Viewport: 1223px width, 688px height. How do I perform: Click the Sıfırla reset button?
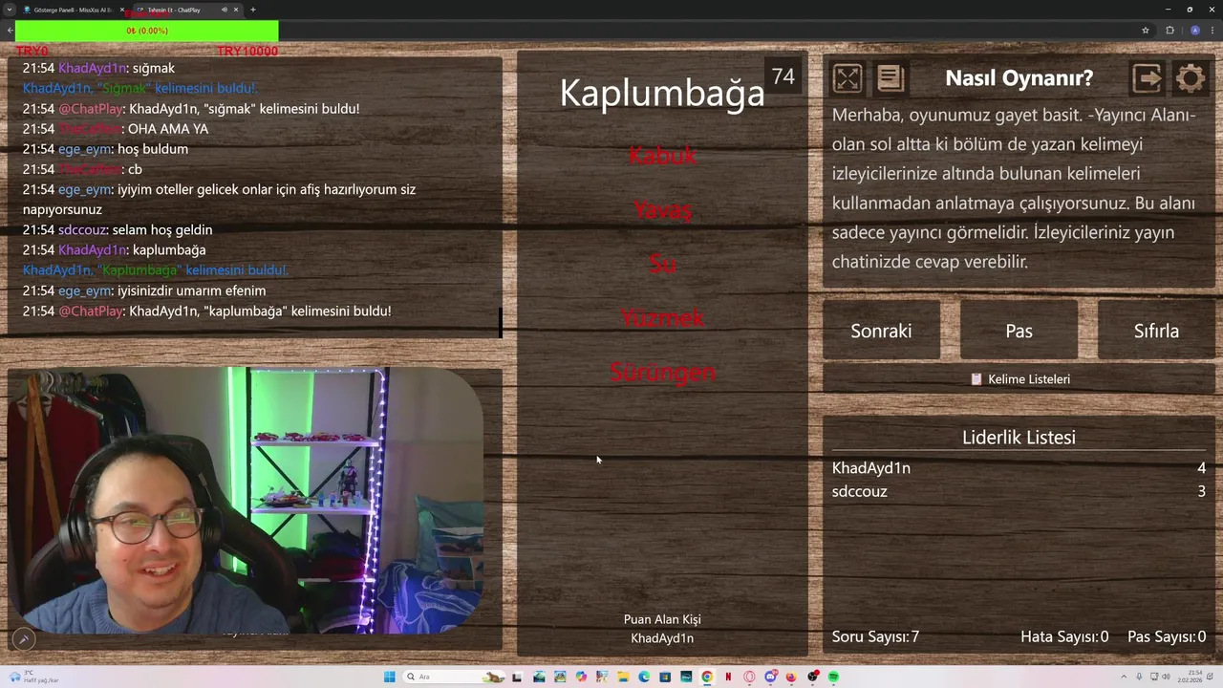tap(1156, 331)
